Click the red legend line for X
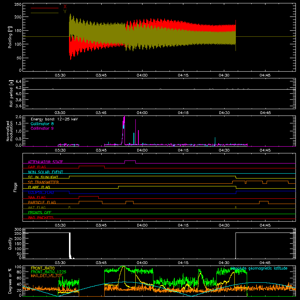300x300 pixels. point(45,8)
